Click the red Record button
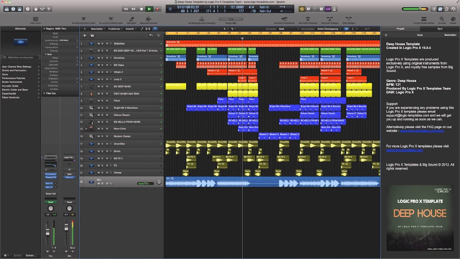Viewport: 460px width, 259px height. [x=157, y=9]
